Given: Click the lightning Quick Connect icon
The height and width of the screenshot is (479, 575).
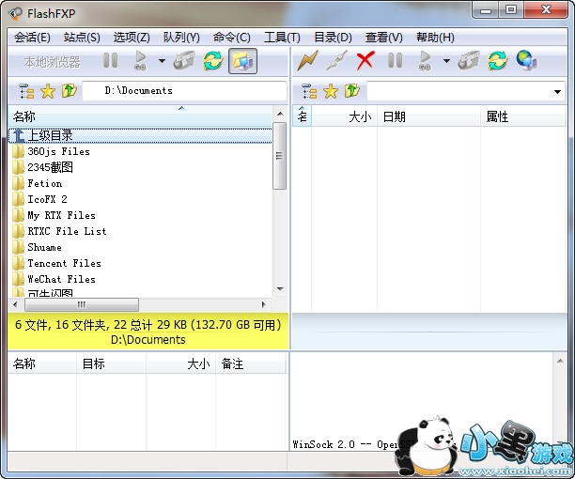Looking at the screenshot, I should pos(307,61).
